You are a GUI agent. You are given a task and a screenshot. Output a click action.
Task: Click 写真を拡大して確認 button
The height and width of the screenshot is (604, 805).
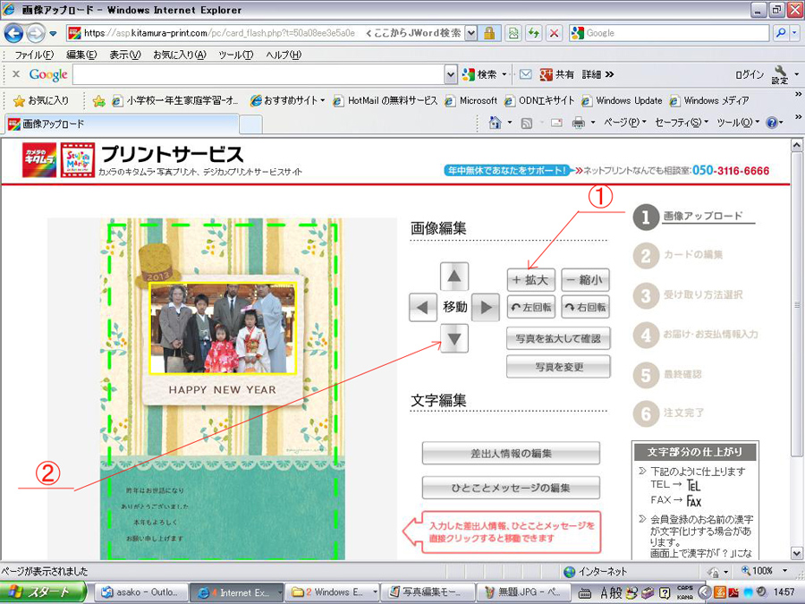pyautogui.click(x=558, y=339)
